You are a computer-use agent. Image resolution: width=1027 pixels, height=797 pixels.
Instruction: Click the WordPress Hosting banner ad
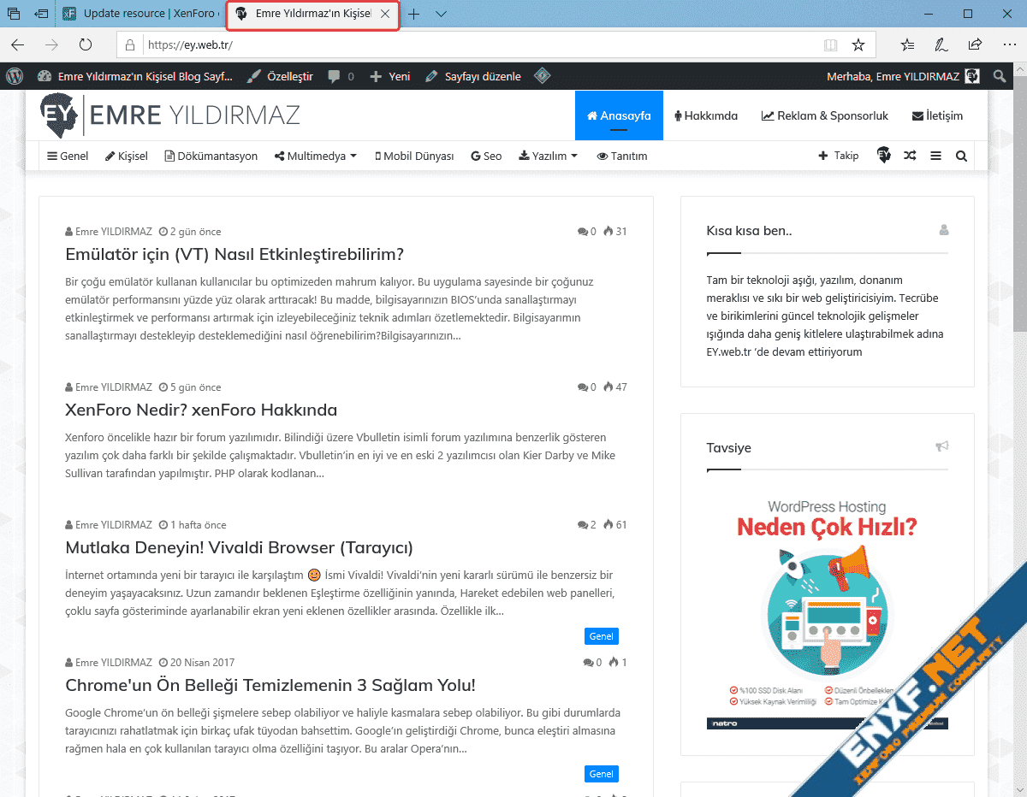[x=827, y=611]
